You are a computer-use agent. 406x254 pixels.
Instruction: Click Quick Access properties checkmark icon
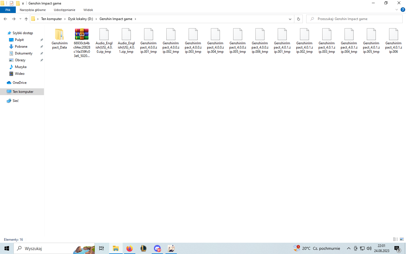pos(12,3)
